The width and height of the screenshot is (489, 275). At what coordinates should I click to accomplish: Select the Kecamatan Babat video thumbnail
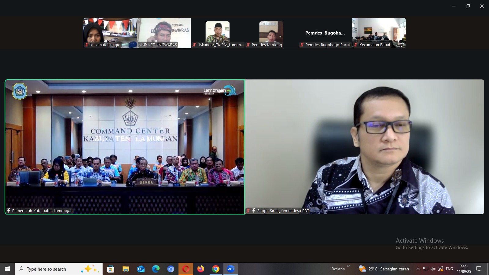[x=379, y=33]
